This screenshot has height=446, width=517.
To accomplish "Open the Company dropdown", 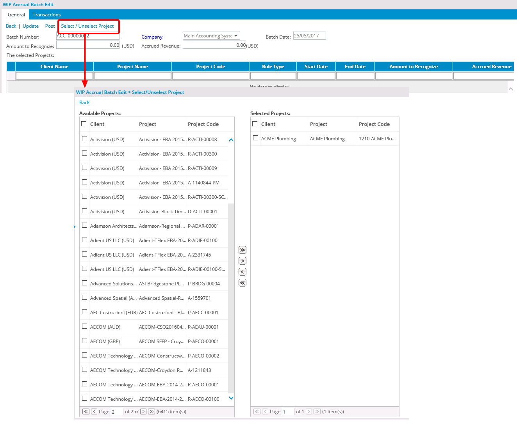I will 211,36.
